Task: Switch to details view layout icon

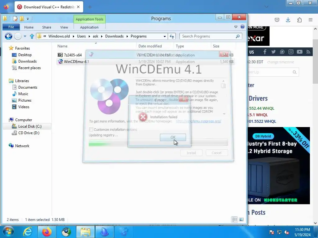Action: click(235, 220)
